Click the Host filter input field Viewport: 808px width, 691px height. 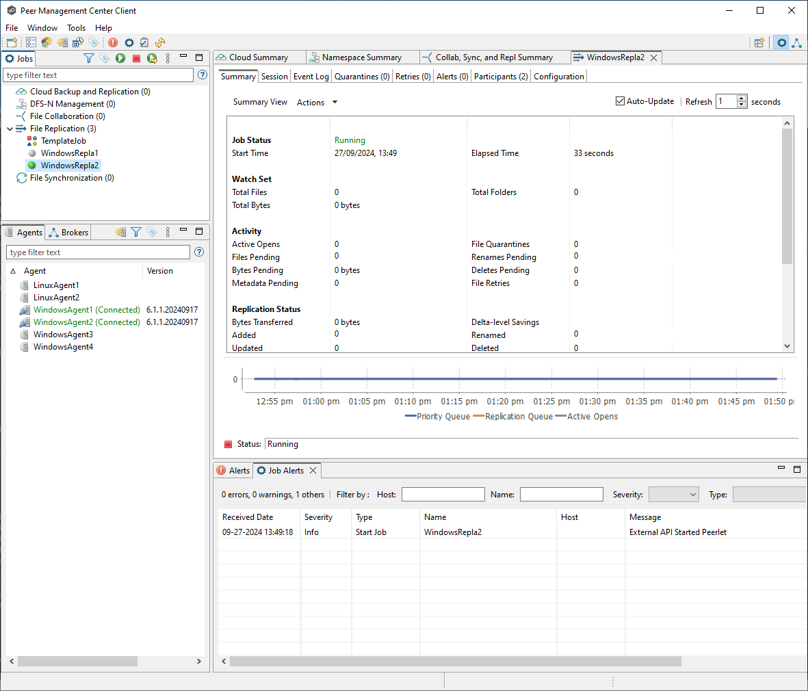point(443,495)
